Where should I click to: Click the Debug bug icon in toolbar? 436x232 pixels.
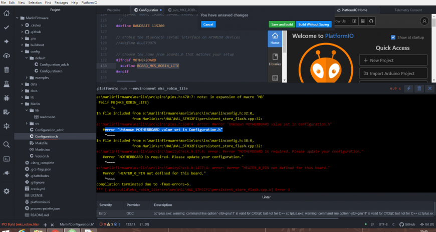tap(7, 97)
